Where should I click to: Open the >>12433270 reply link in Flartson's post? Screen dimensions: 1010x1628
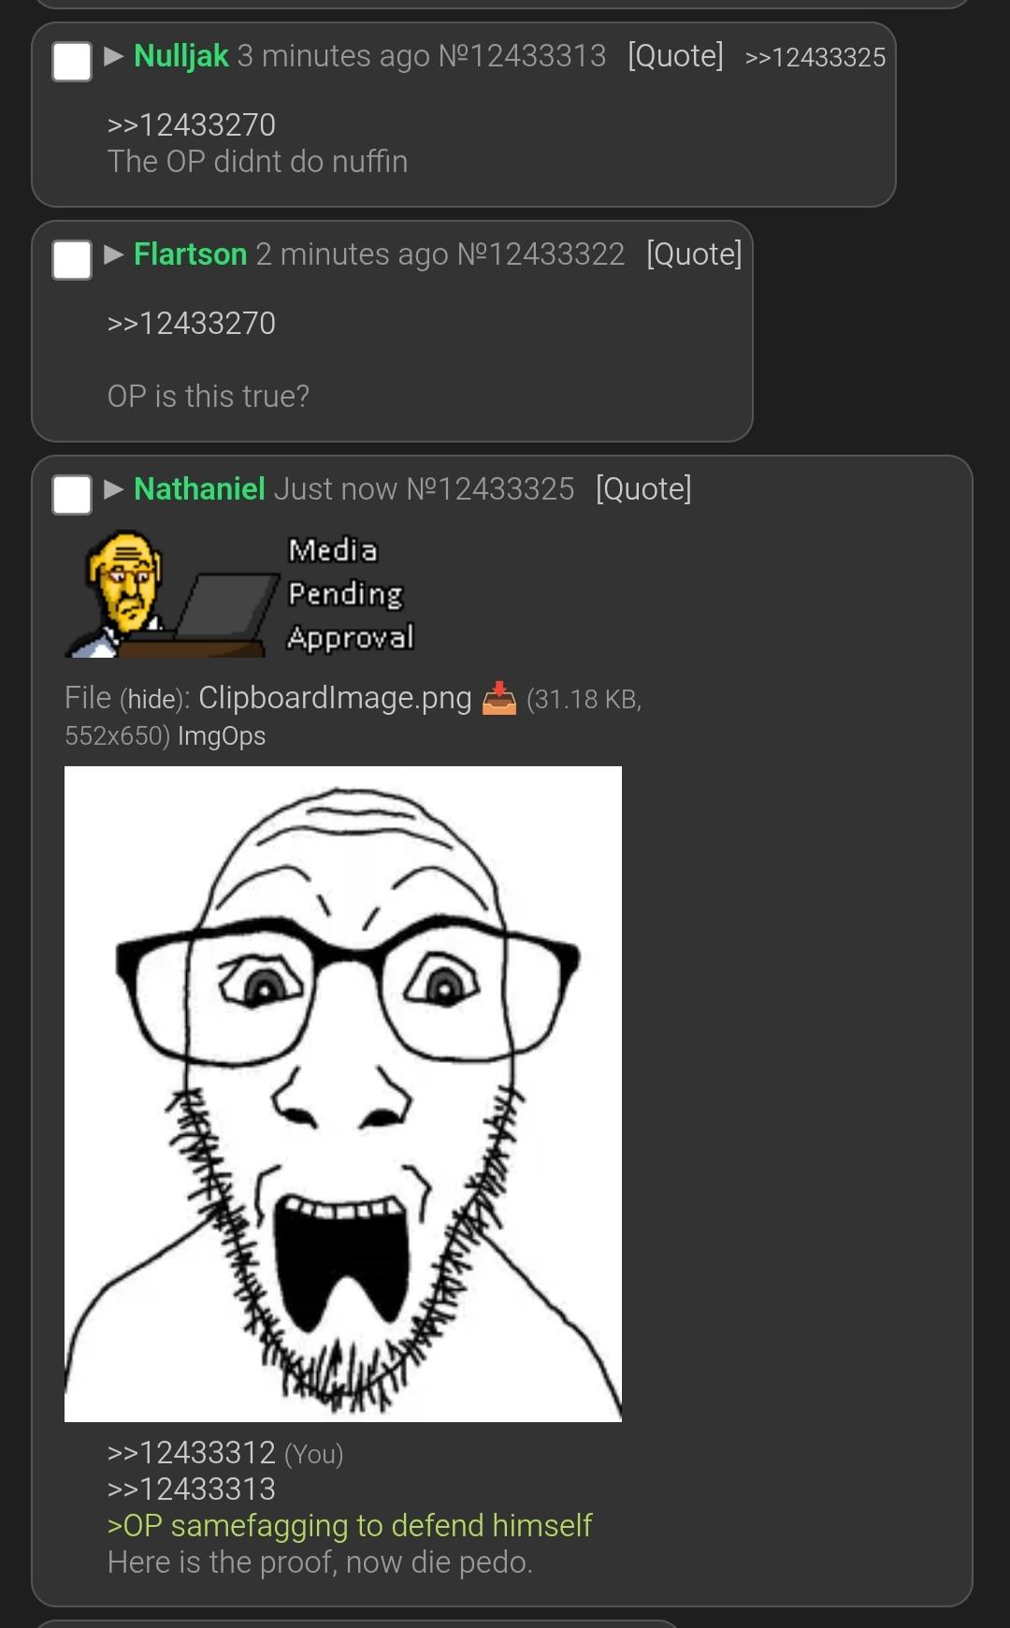[192, 324]
